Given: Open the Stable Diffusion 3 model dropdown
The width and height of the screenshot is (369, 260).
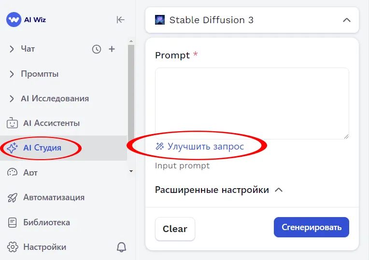Looking at the screenshot, I should pyautogui.click(x=346, y=20).
